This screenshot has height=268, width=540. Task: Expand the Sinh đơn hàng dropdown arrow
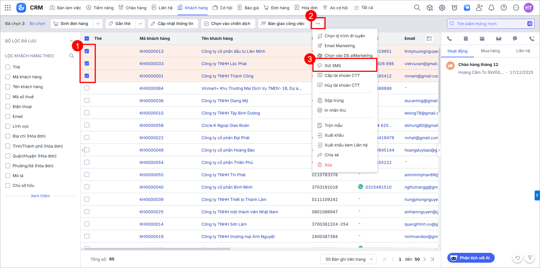(98, 24)
